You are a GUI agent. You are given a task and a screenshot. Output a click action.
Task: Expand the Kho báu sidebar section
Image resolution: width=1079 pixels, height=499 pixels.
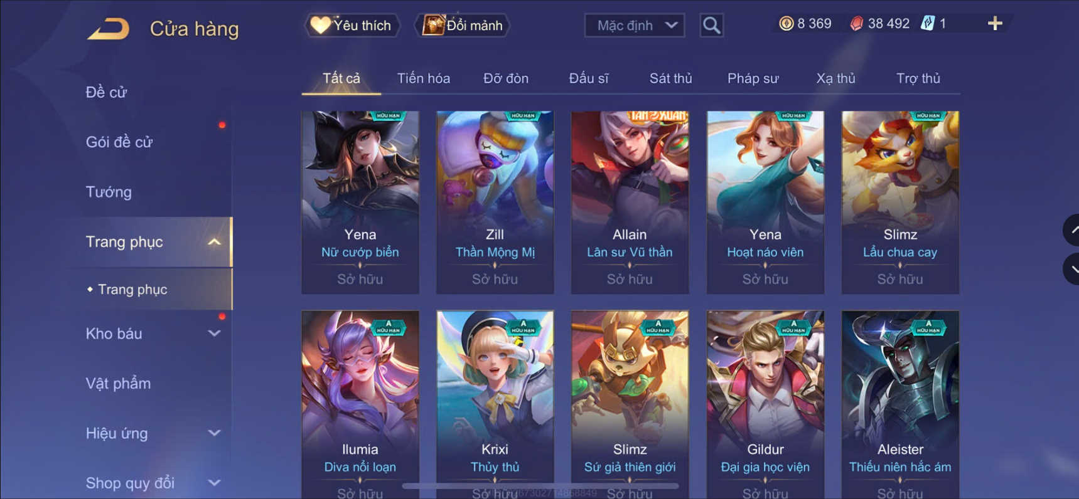[214, 334]
